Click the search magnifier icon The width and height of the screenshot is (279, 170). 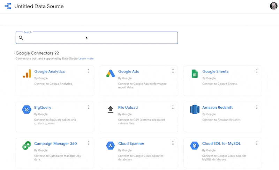point(21,38)
